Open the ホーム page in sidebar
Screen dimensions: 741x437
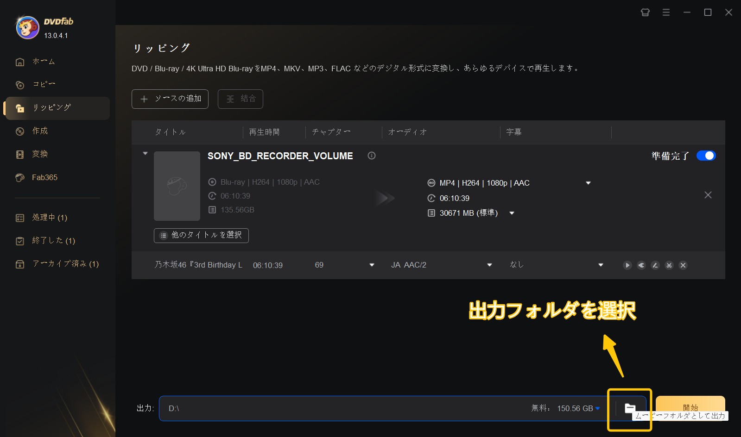tap(43, 62)
